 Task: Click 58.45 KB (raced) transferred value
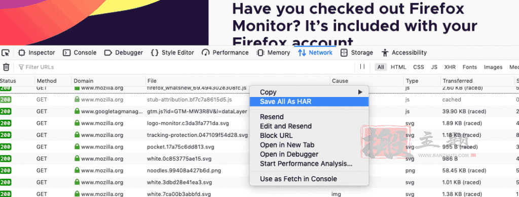click(x=464, y=171)
